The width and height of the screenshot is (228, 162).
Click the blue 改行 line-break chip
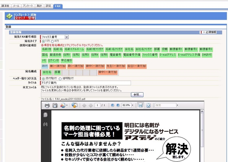tap(45, 66)
